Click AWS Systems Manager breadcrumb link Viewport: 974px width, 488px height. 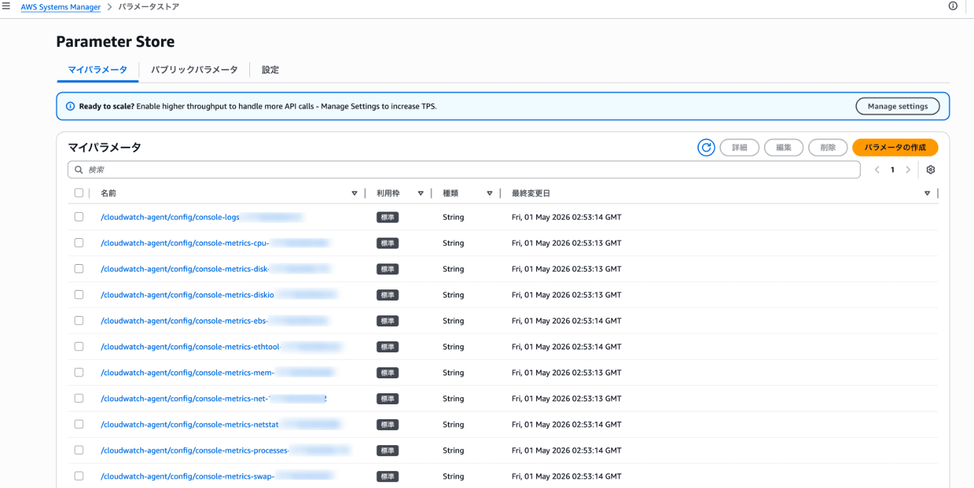[x=60, y=7]
